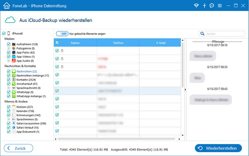Click the home icon in title bar

(x=7, y=6)
